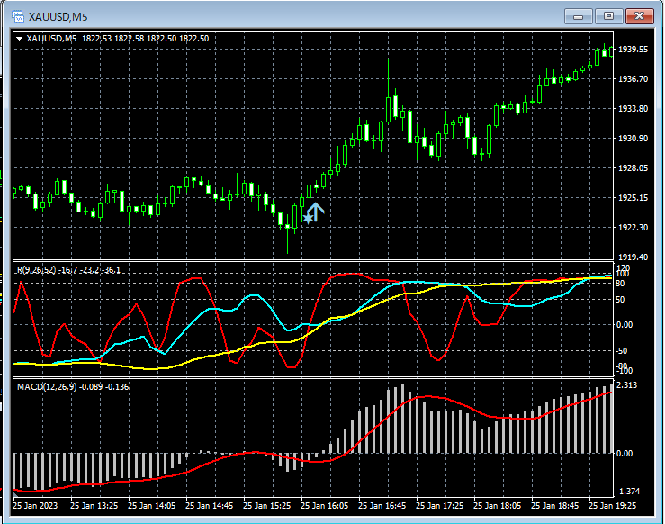Viewport: 665px width, 524px height.
Task: Restore down the XAUUSD,M5 chart window
Action: (609, 15)
